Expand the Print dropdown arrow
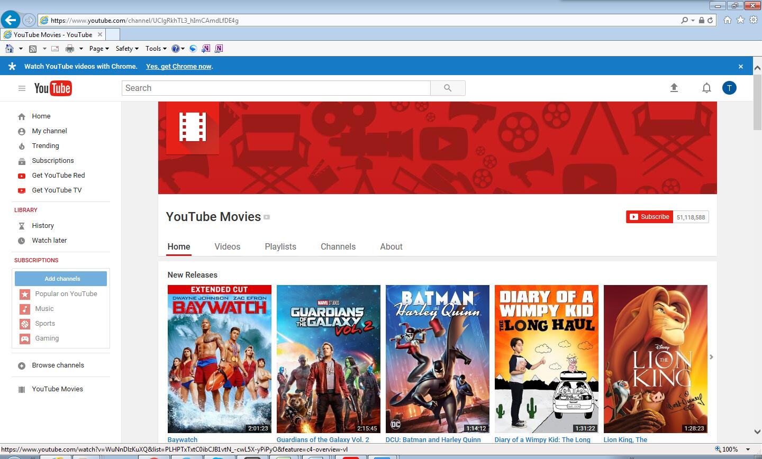Viewport: 762px width, 459px height. [81, 49]
